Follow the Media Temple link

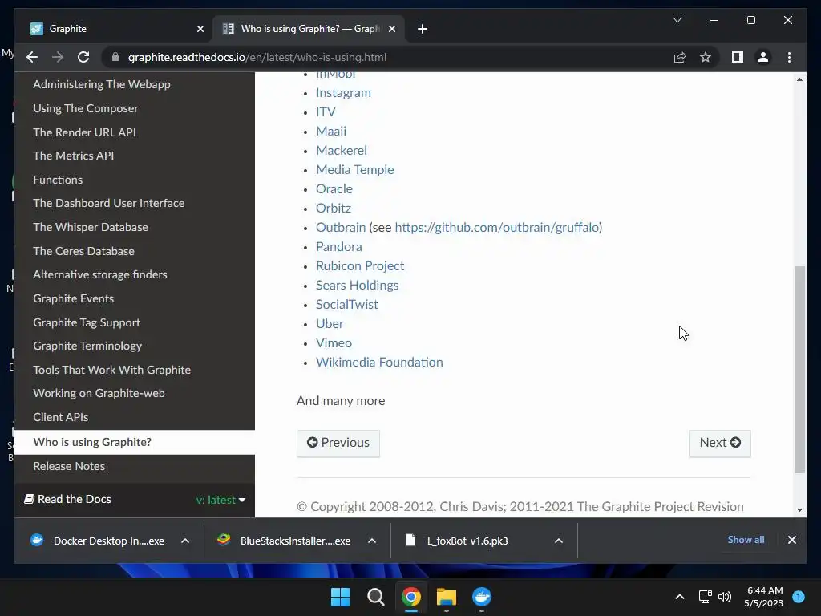click(x=354, y=170)
